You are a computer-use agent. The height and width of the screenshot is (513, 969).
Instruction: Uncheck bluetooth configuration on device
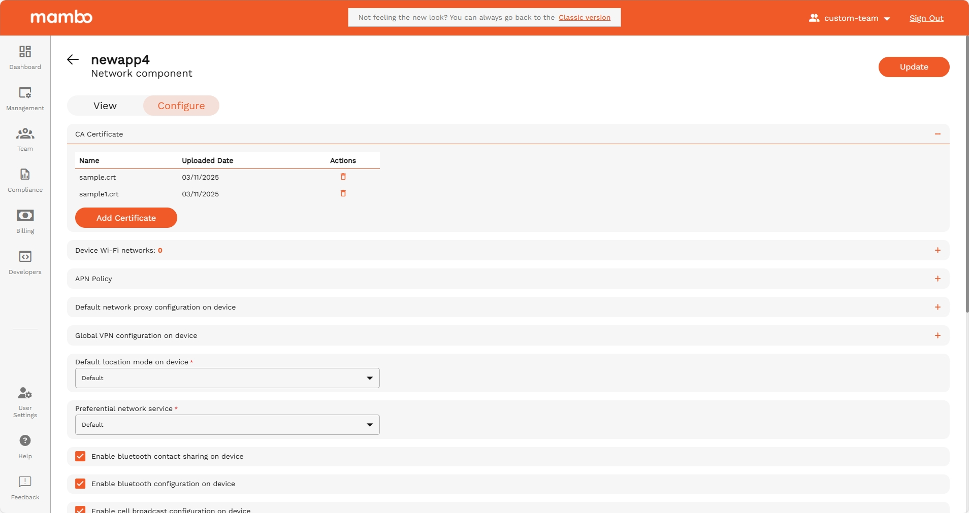[x=80, y=484]
